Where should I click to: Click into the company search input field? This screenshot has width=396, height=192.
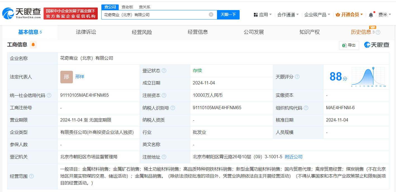[x=155, y=14]
